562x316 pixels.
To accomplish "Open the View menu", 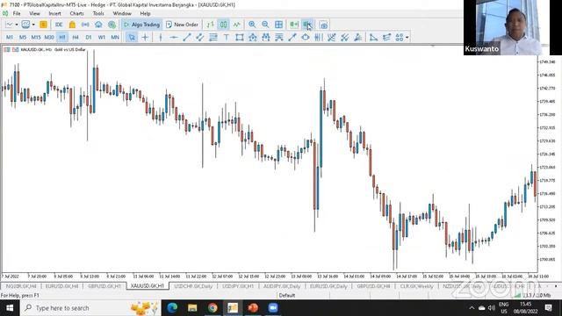I will (x=35, y=13).
